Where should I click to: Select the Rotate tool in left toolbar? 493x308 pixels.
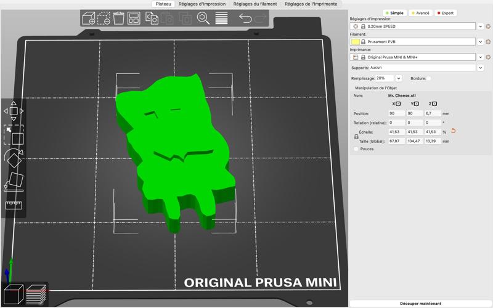[x=14, y=158]
